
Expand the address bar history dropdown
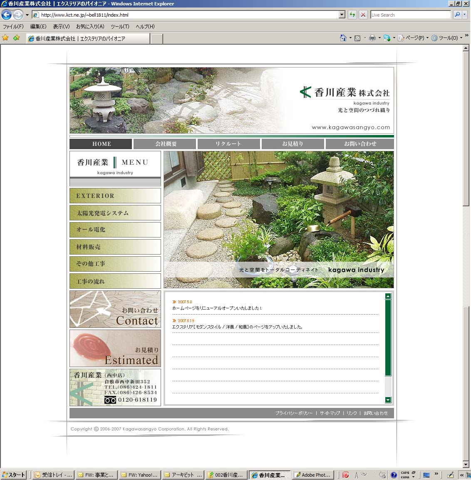(342, 15)
